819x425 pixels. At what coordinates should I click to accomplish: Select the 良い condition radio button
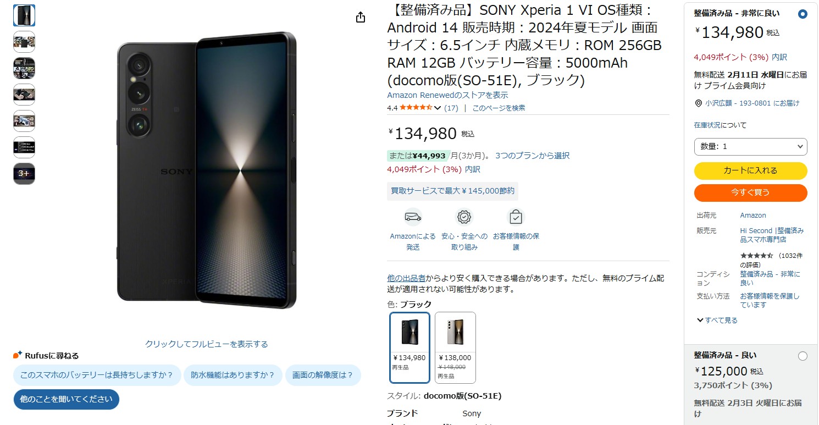point(803,356)
